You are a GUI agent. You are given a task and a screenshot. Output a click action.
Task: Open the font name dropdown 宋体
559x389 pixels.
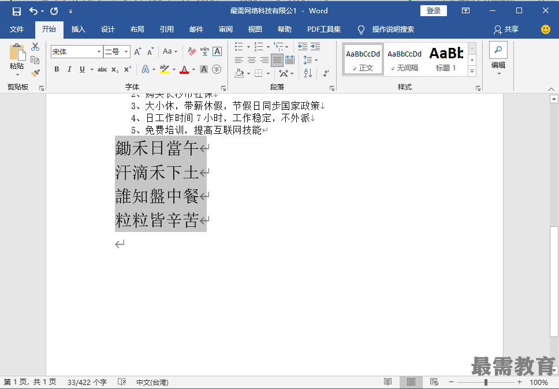99,51
